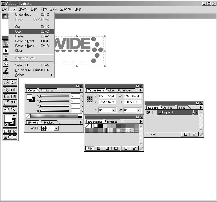The image size is (217, 202).
Task: Open the stroke Weight dropdown
Action: [56, 129]
